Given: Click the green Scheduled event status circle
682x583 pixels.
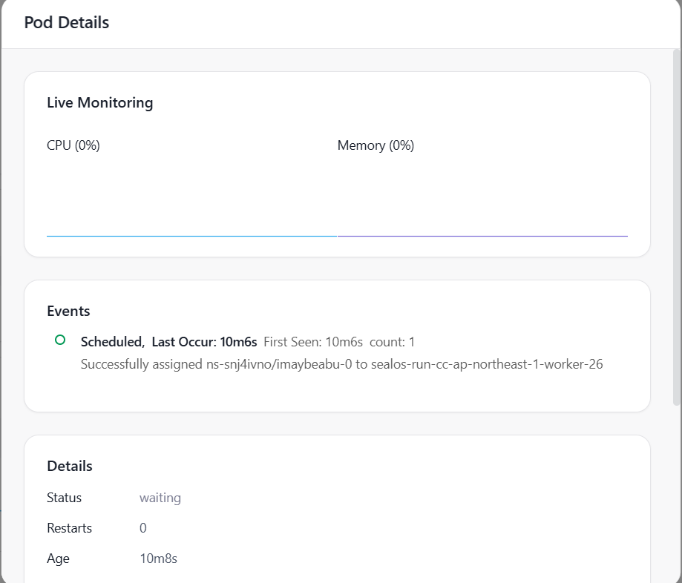Looking at the screenshot, I should [60, 340].
